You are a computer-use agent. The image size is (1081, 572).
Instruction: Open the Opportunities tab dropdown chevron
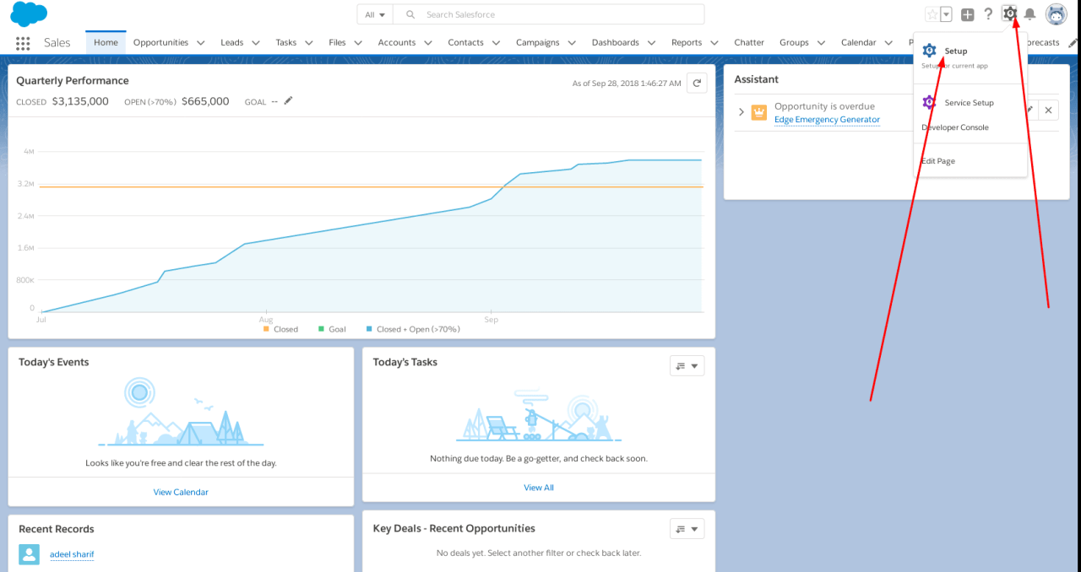point(201,43)
